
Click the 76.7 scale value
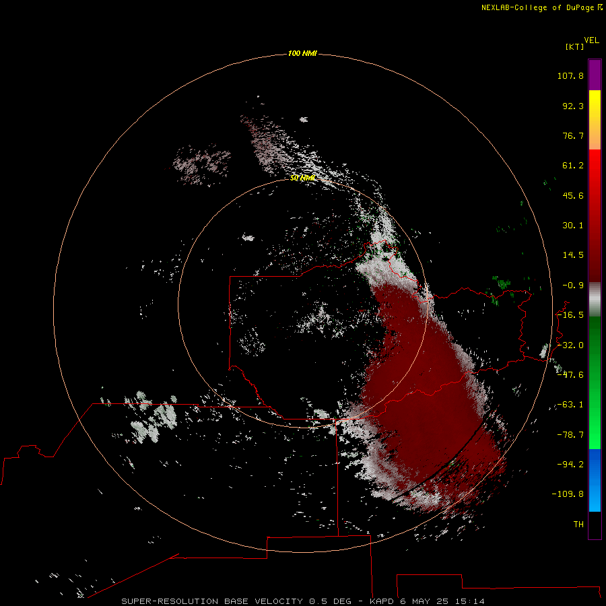coord(573,135)
